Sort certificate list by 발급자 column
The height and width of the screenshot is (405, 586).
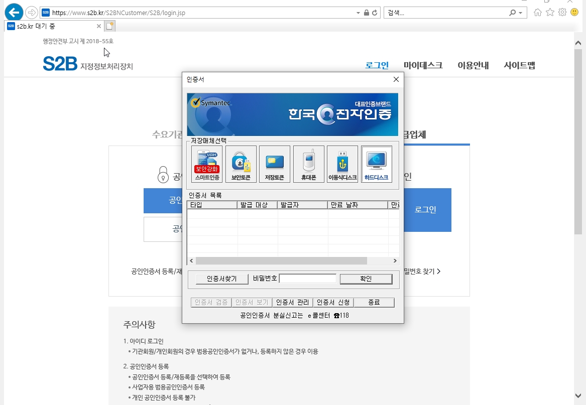click(303, 205)
